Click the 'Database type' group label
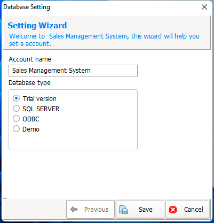Image resolution: width=214 pixels, height=223 pixels. point(29,83)
